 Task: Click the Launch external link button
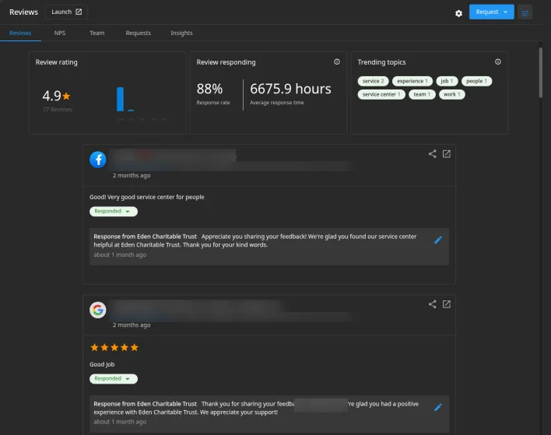coord(66,12)
